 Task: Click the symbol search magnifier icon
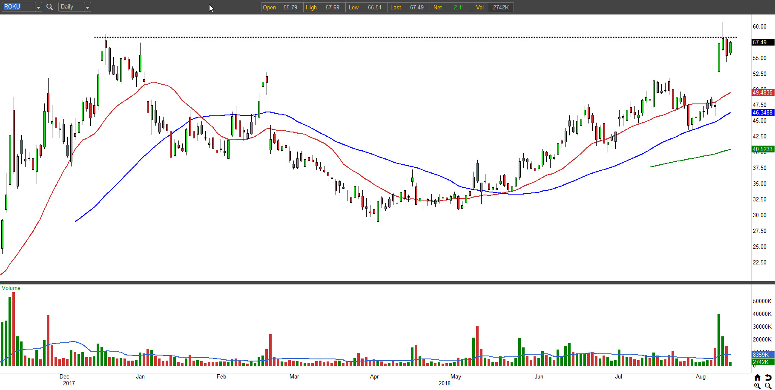click(x=49, y=7)
